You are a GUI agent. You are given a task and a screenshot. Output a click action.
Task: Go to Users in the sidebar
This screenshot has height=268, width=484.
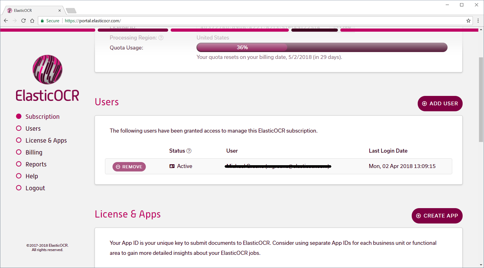click(28, 129)
